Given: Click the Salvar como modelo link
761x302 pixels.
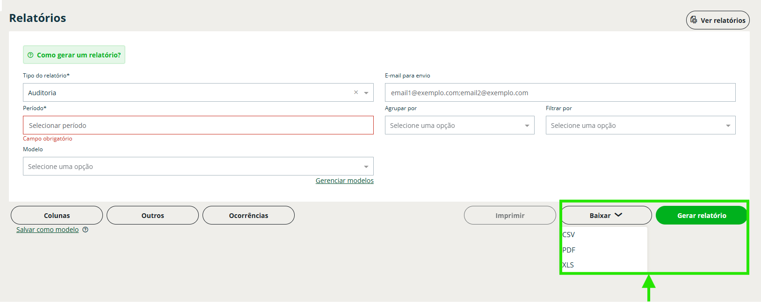Looking at the screenshot, I should click(47, 230).
